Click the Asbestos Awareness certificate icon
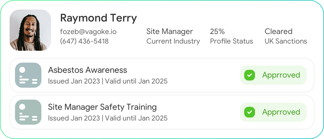The height and width of the screenshot is (139, 324). (x=28, y=75)
